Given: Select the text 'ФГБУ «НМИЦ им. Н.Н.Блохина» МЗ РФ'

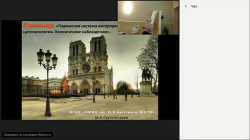Looking at the screenshot, I should pyautogui.click(x=111, y=112).
